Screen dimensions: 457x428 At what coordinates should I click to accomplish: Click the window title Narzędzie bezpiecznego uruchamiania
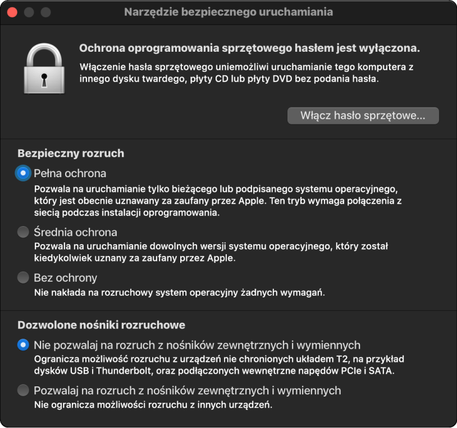(228, 11)
